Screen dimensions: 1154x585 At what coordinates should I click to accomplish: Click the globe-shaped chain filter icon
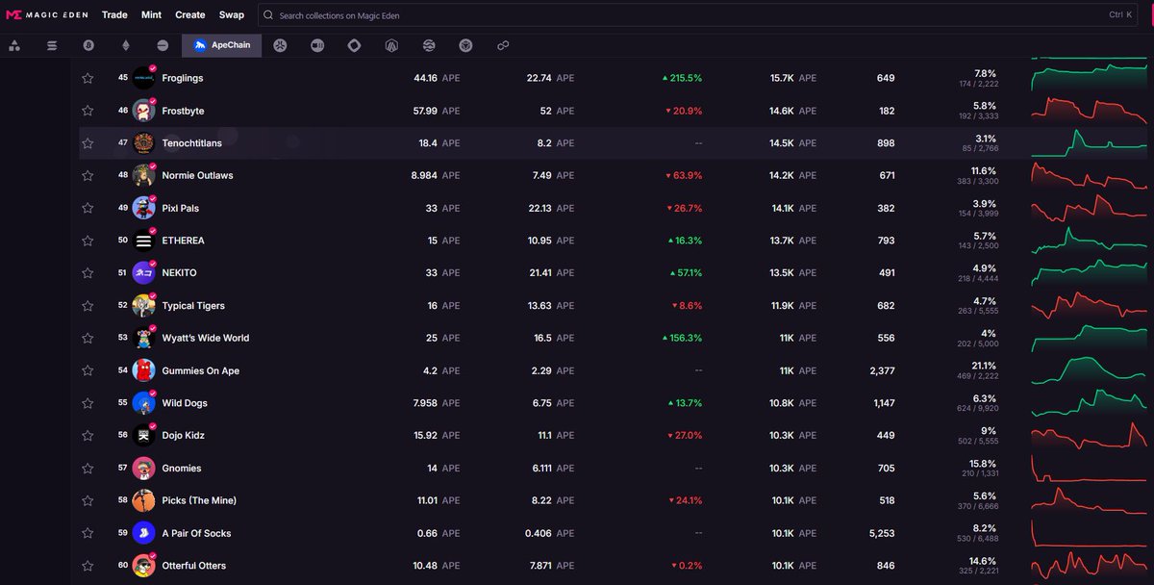(x=465, y=45)
